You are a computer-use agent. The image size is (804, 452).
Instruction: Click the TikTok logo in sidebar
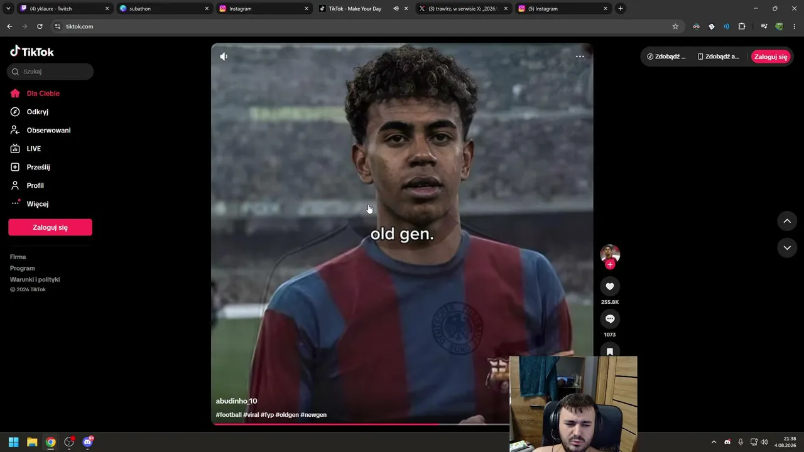coord(32,51)
